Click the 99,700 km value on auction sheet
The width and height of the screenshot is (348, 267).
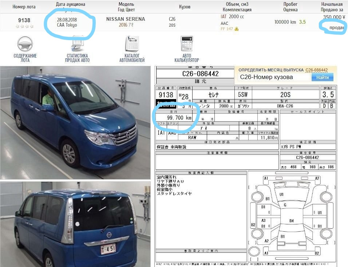179,118
